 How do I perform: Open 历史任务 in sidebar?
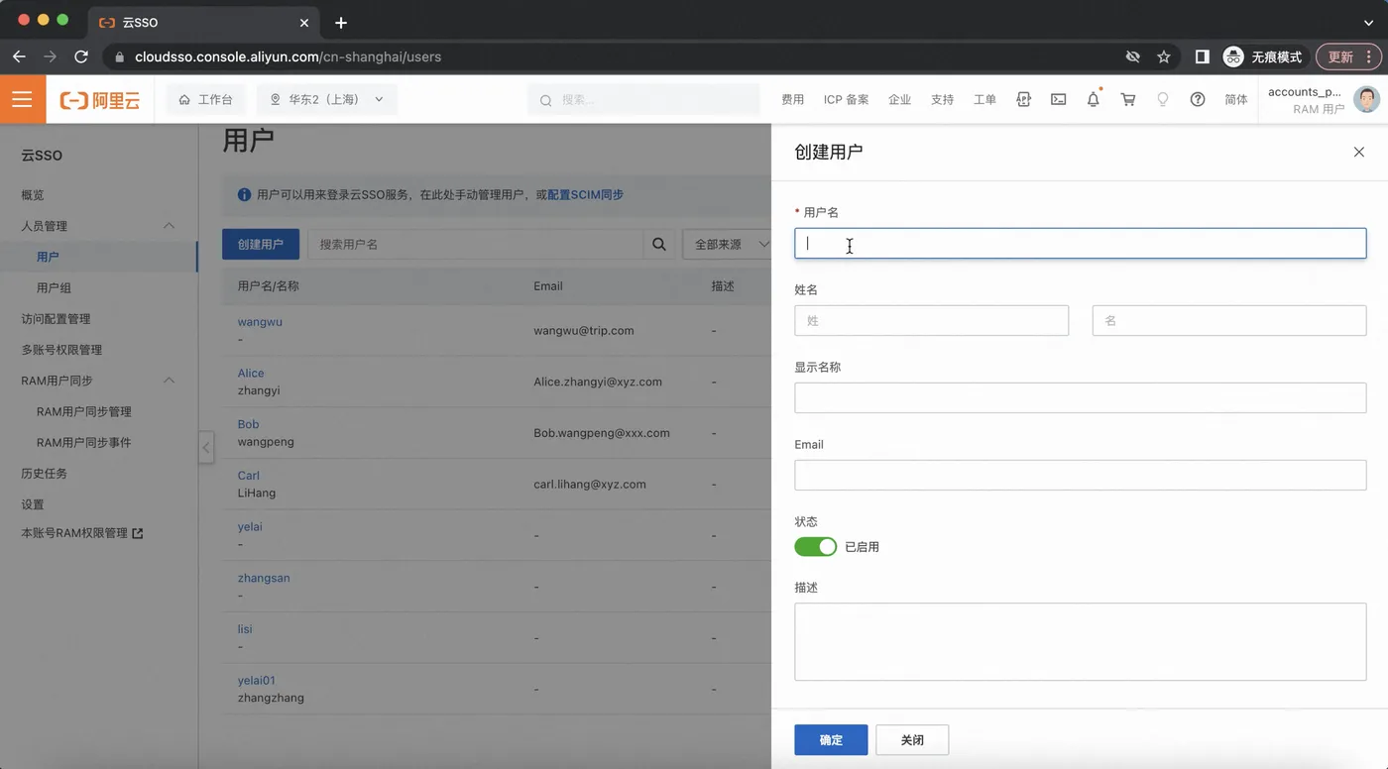[x=45, y=474]
